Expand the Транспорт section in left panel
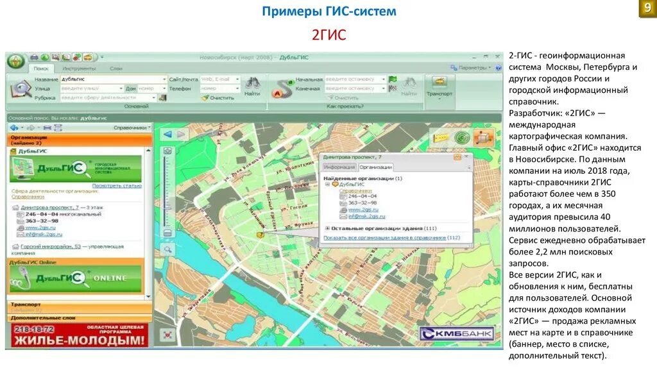 click(x=80, y=307)
